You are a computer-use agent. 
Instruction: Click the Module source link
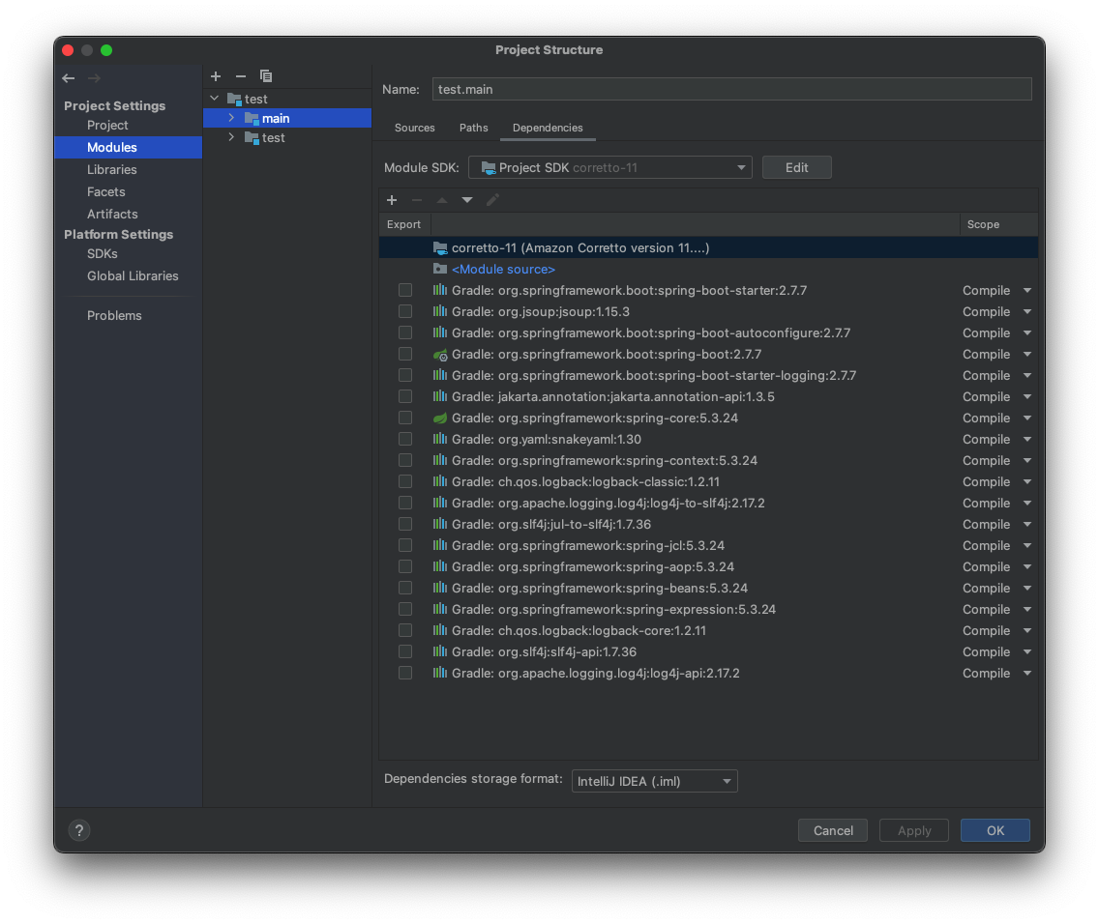tap(503, 269)
